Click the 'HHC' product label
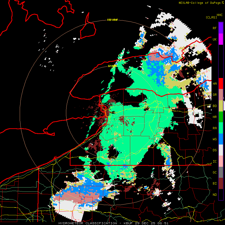 coord(219,15)
